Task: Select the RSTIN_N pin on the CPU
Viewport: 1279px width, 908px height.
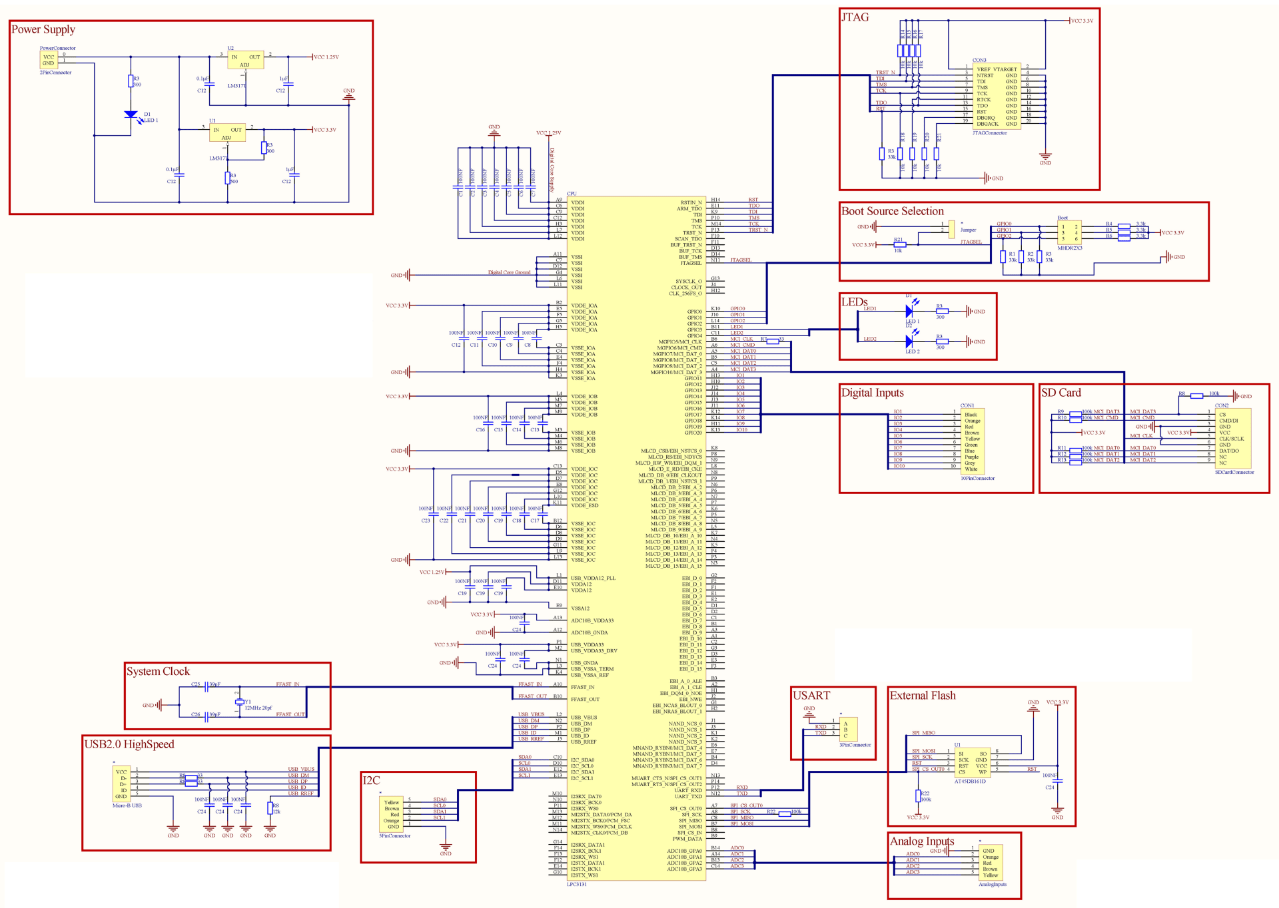Action: 691,203
